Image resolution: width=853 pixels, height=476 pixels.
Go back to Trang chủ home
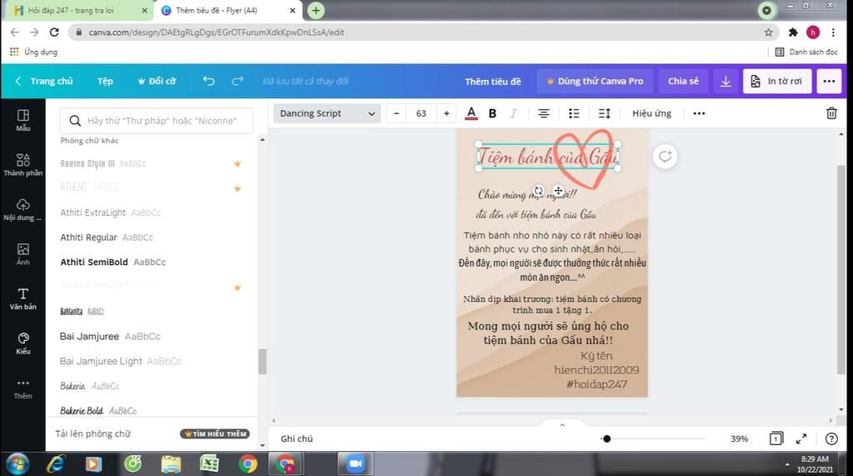45,81
